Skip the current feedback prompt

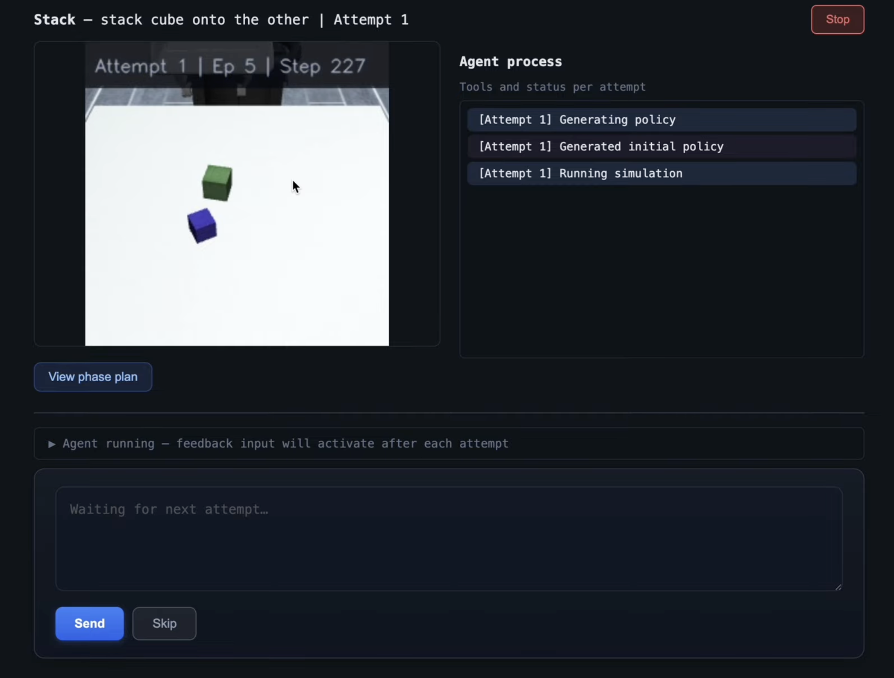click(x=164, y=623)
